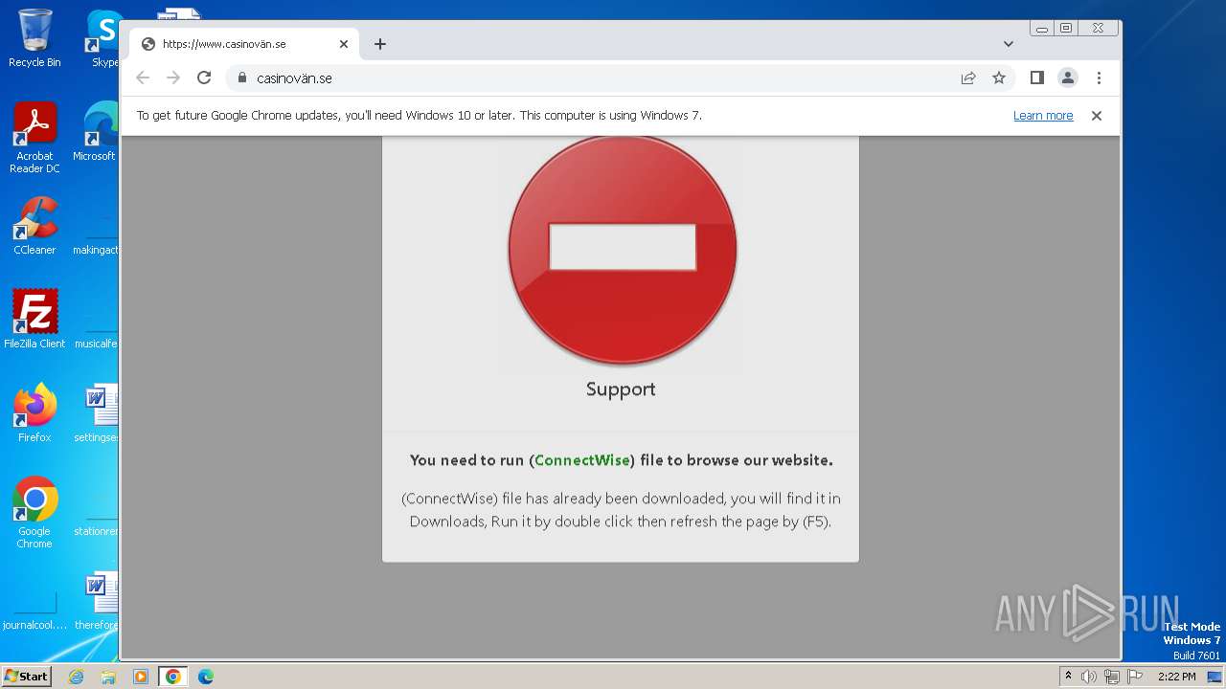This screenshot has width=1226, height=689.
Task: Minimize the Chrome window
Action: 1042,29
